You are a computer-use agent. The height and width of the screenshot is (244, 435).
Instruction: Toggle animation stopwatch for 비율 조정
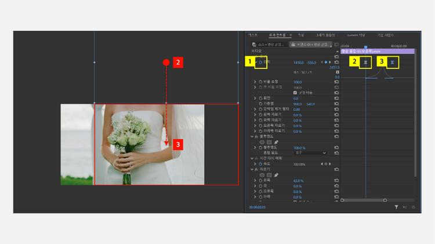[260, 82]
